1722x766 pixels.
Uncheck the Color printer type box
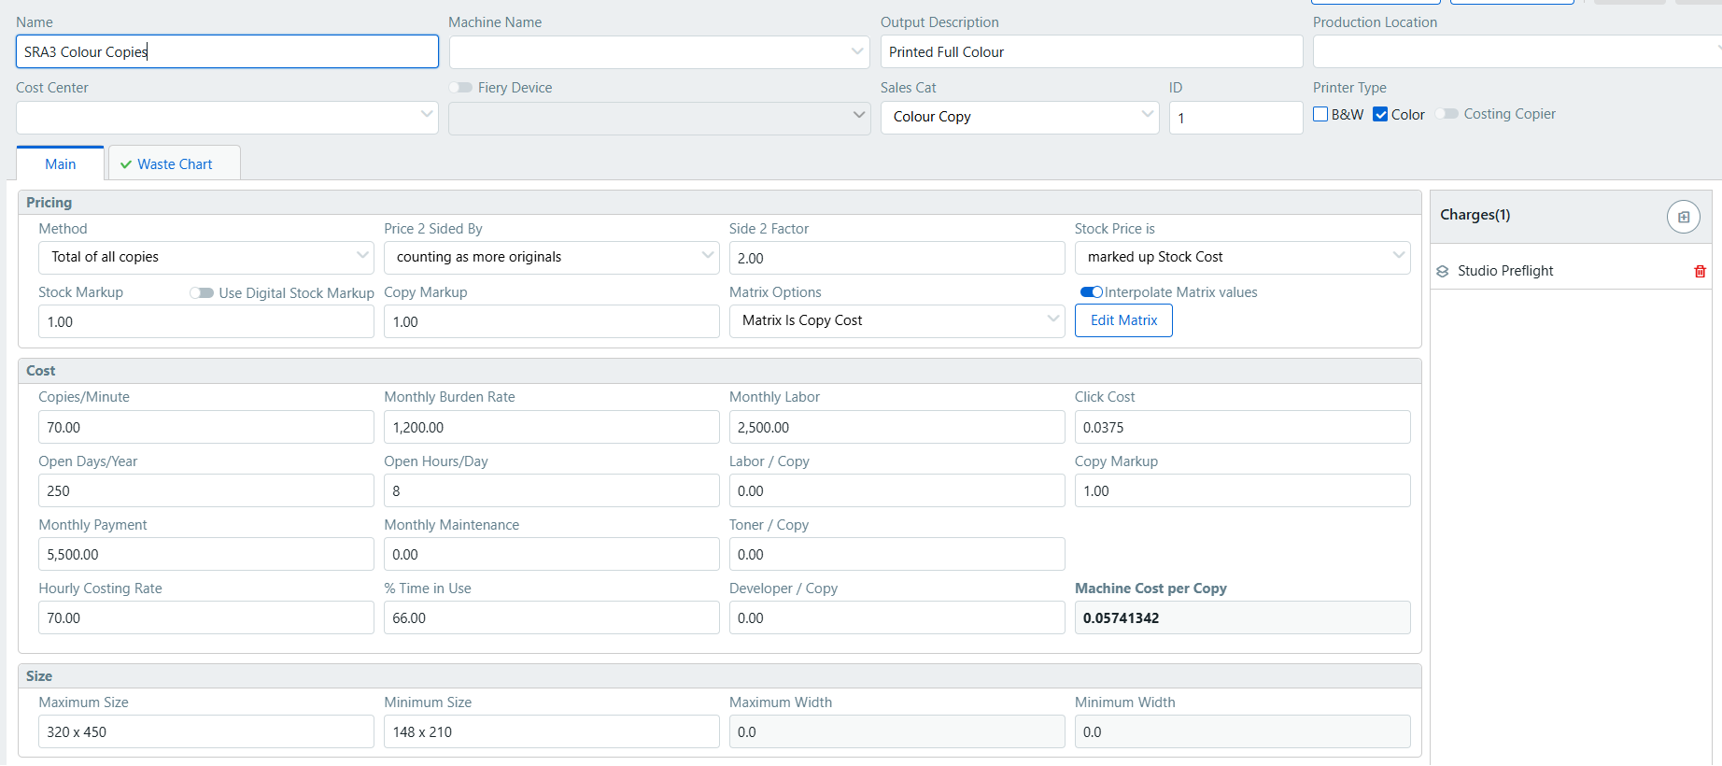coord(1380,114)
